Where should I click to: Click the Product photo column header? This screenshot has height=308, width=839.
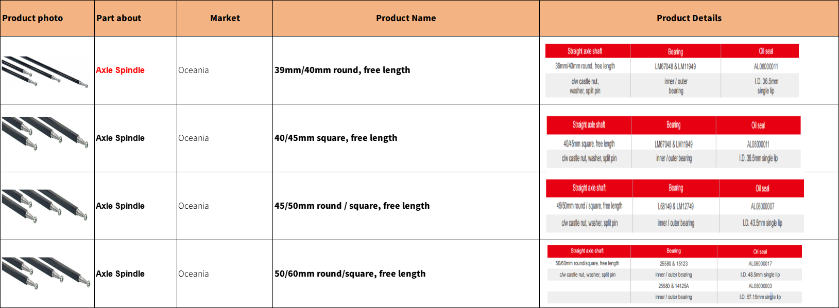pyautogui.click(x=32, y=18)
